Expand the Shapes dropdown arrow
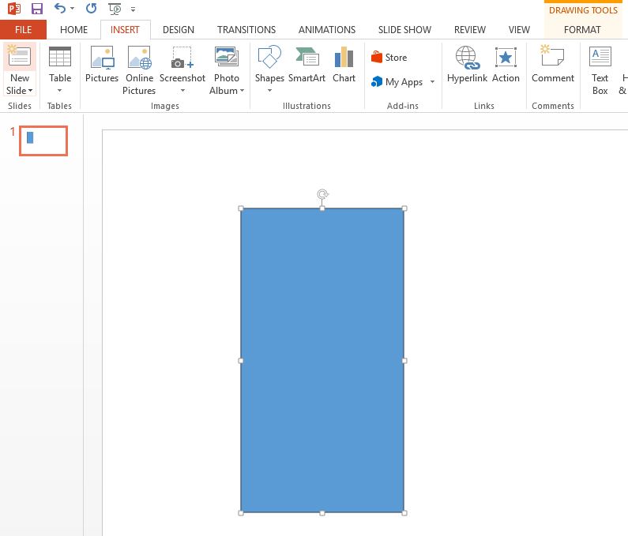628x536 pixels. click(269, 91)
